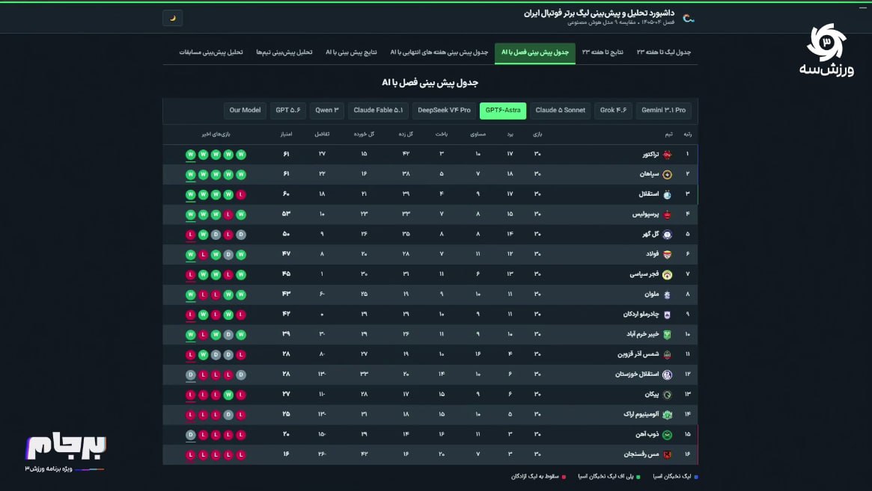This screenshot has height=491, width=872.
Task: Click the L badge in پرسپولیس's recent games
Action: click(228, 214)
